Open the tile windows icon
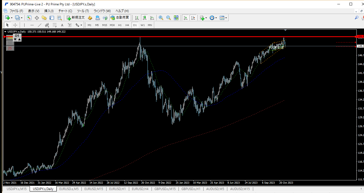This screenshot has width=364, height=193. pyautogui.click(x=176, y=18)
